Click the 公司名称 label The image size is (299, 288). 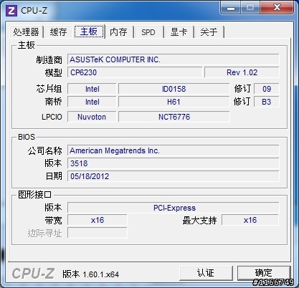45,150
